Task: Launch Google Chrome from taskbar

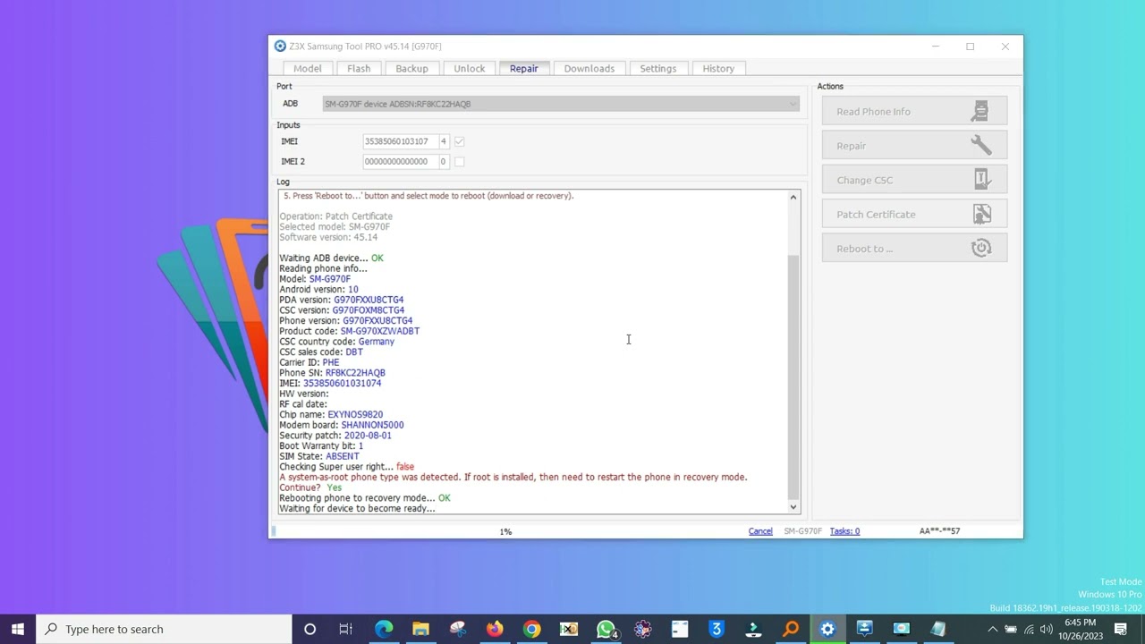Action: (531, 629)
